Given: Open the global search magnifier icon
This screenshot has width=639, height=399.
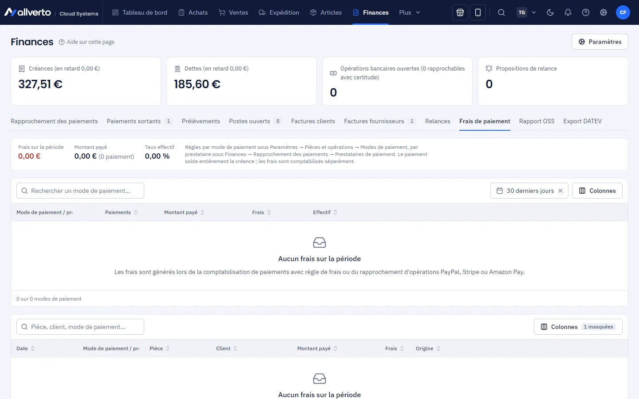Looking at the screenshot, I should pos(501,12).
